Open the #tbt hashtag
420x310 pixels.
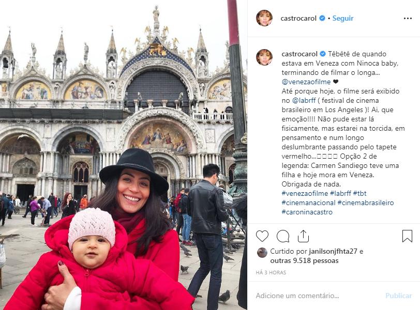(359, 193)
